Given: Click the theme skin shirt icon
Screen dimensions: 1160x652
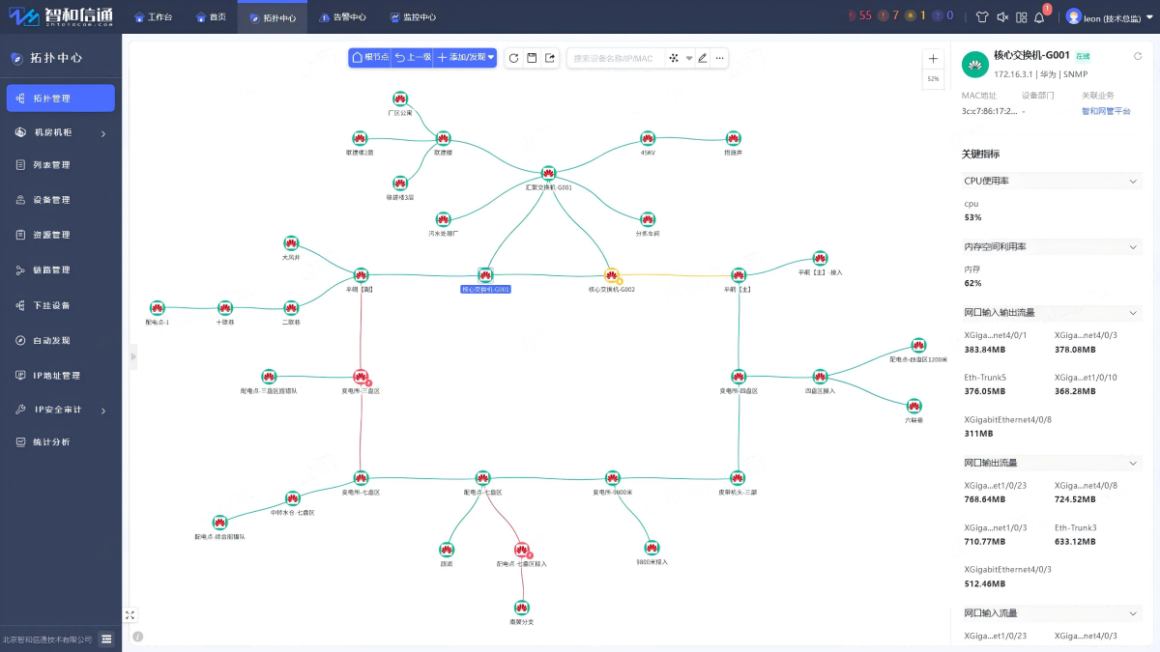Looking at the screenshot, I should pyautogui.click(x=982, y=16).
